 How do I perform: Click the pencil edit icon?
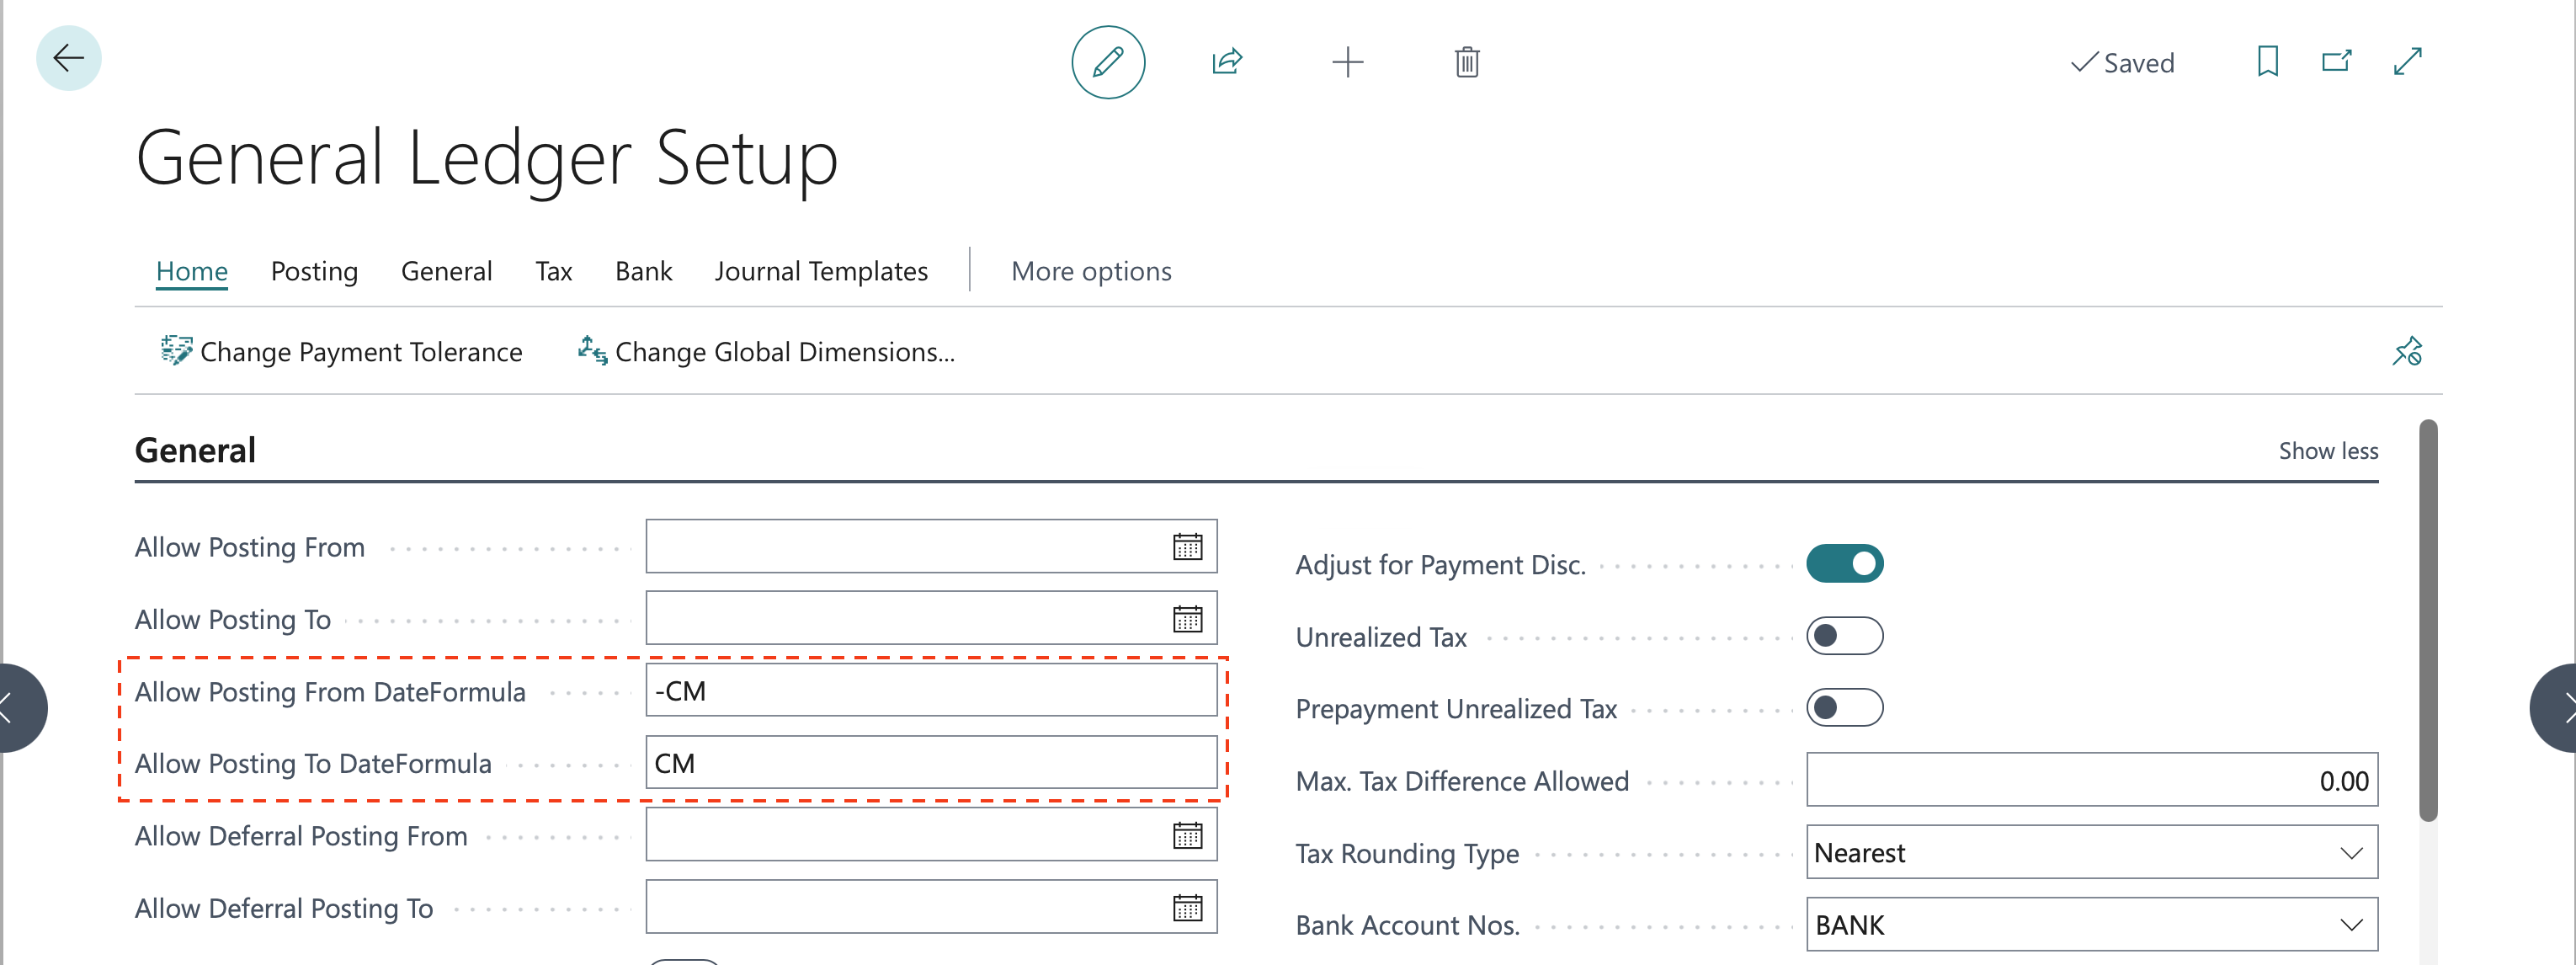pyautogui.click(x=1107, y=62)
